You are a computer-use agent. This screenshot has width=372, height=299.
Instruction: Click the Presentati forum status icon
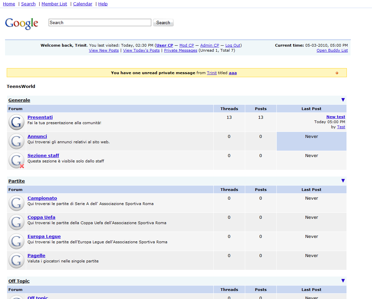point(16,122)
